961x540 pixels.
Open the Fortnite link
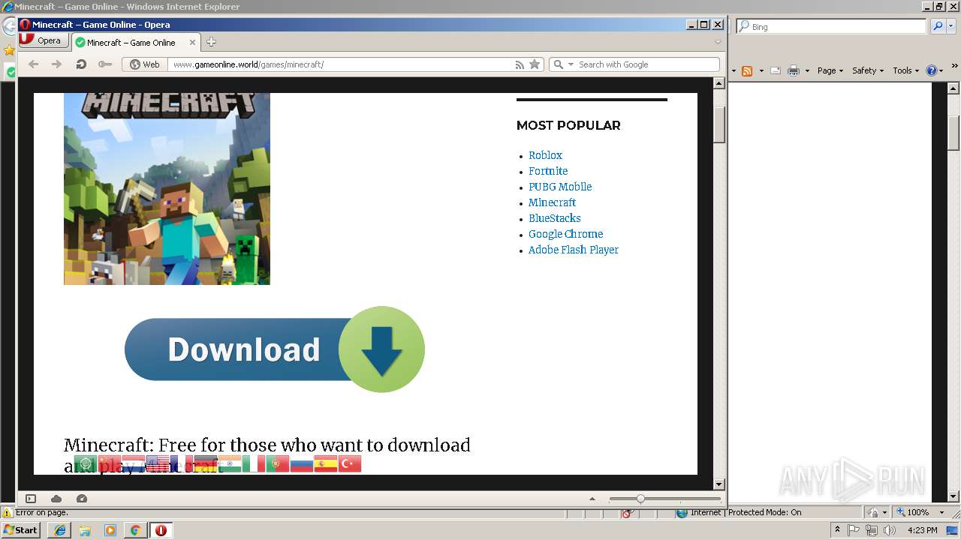pyautogui.click(x=548, y=171)
